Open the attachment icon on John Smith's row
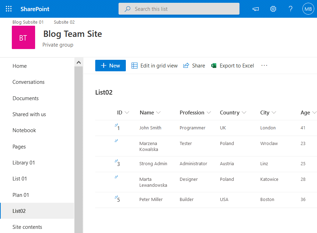Screen dimensions: 317x233 [x=115, y=126]
